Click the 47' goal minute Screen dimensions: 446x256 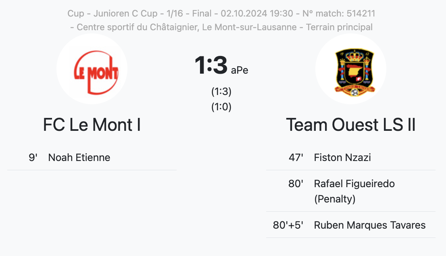coord(296,157)
